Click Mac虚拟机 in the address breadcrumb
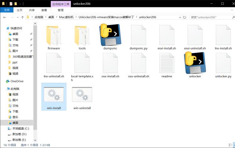235x148 pixels. point(66,17)
